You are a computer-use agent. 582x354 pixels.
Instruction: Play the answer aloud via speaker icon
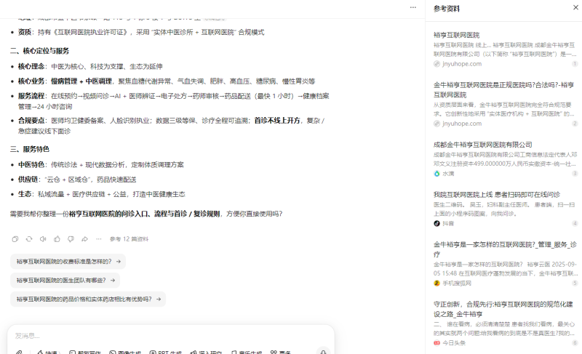tap(43, 239)
